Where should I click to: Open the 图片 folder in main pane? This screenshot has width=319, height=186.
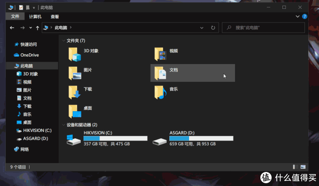[x=80, y=73]
